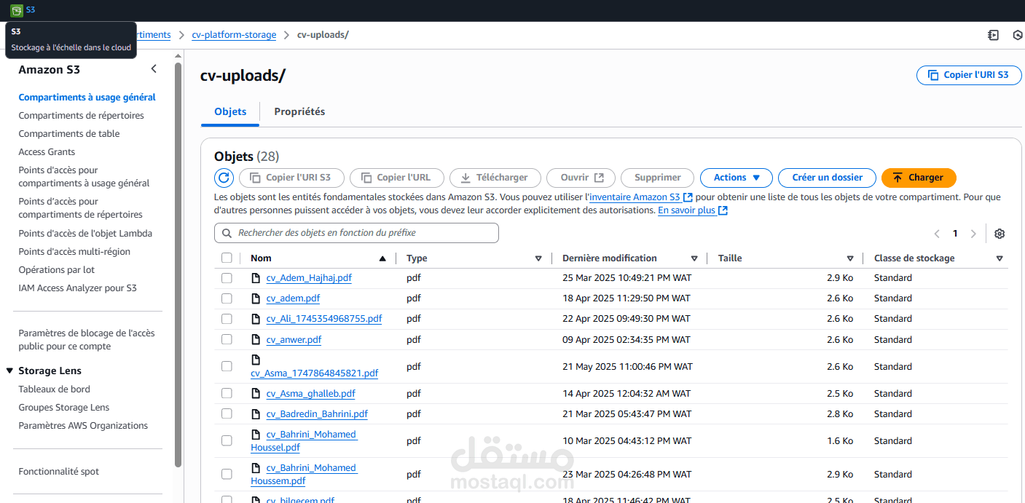
Task: Go to Access Grants in sidebar
Action: point(47,151)
